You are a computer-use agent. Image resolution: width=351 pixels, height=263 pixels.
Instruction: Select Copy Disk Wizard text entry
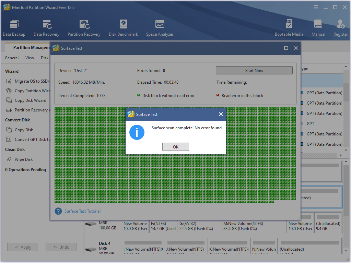pos(31,100)
